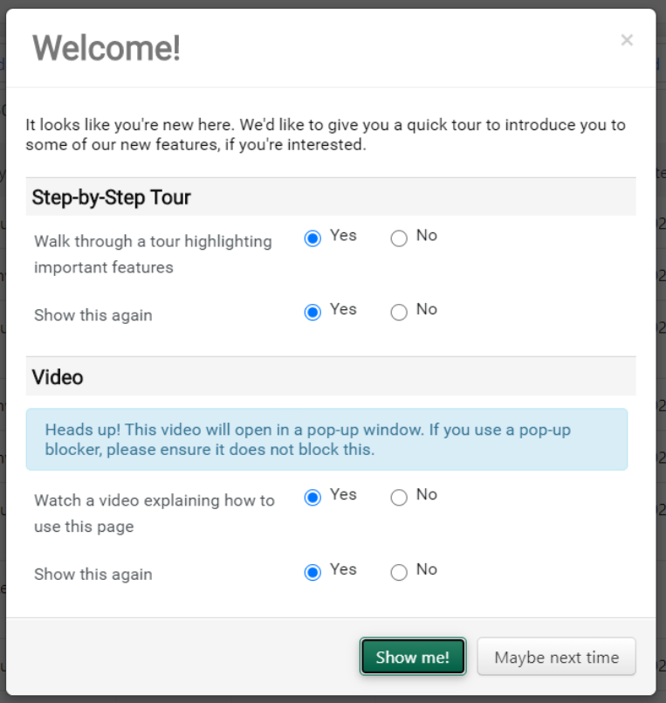Pick Yes for watching the explainer video
Image resolution: width=666 pixels, height=703 pixels.
click(312, 498)
